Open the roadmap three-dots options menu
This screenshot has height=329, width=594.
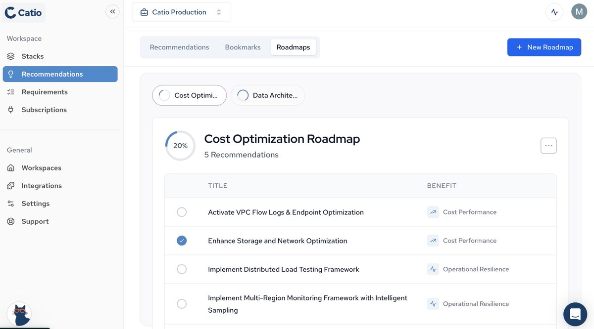click(x=548, y=146)
